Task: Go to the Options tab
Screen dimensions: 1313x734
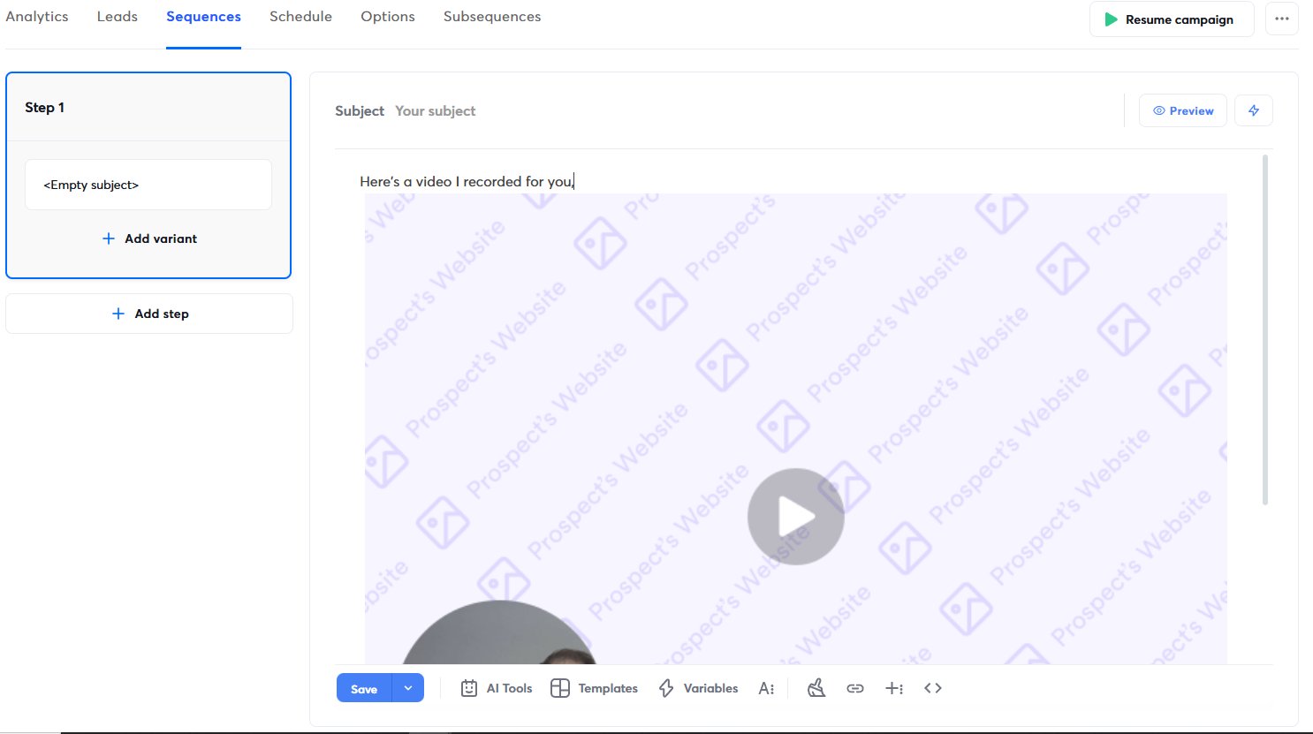Action: pos(388,17)
